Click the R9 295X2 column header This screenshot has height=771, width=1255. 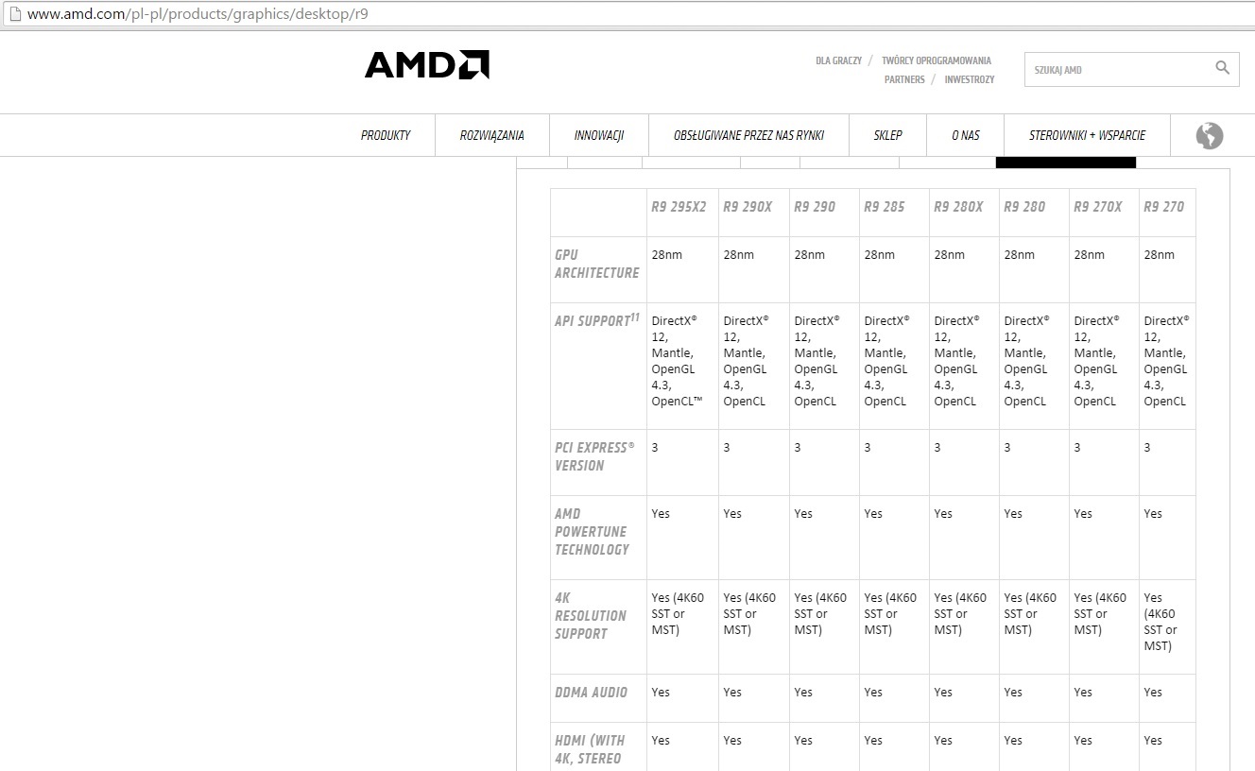tap(679, 207)
